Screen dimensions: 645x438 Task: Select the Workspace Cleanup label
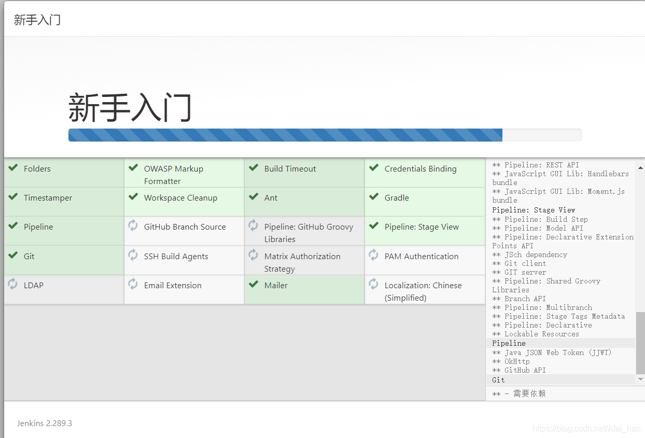180,197
